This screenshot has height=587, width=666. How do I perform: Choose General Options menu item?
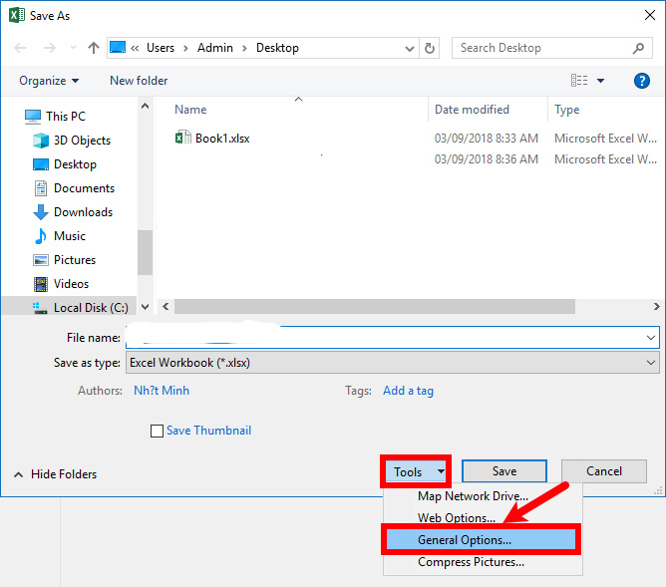pyautogui.click(x=482, y=540)
